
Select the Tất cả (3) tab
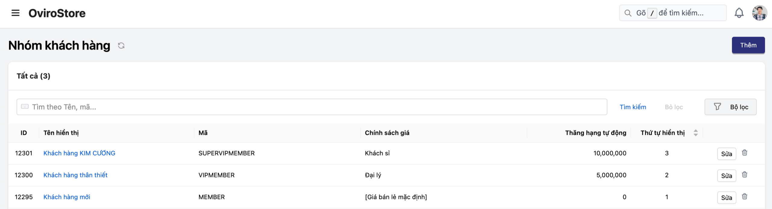click(33, 76)
